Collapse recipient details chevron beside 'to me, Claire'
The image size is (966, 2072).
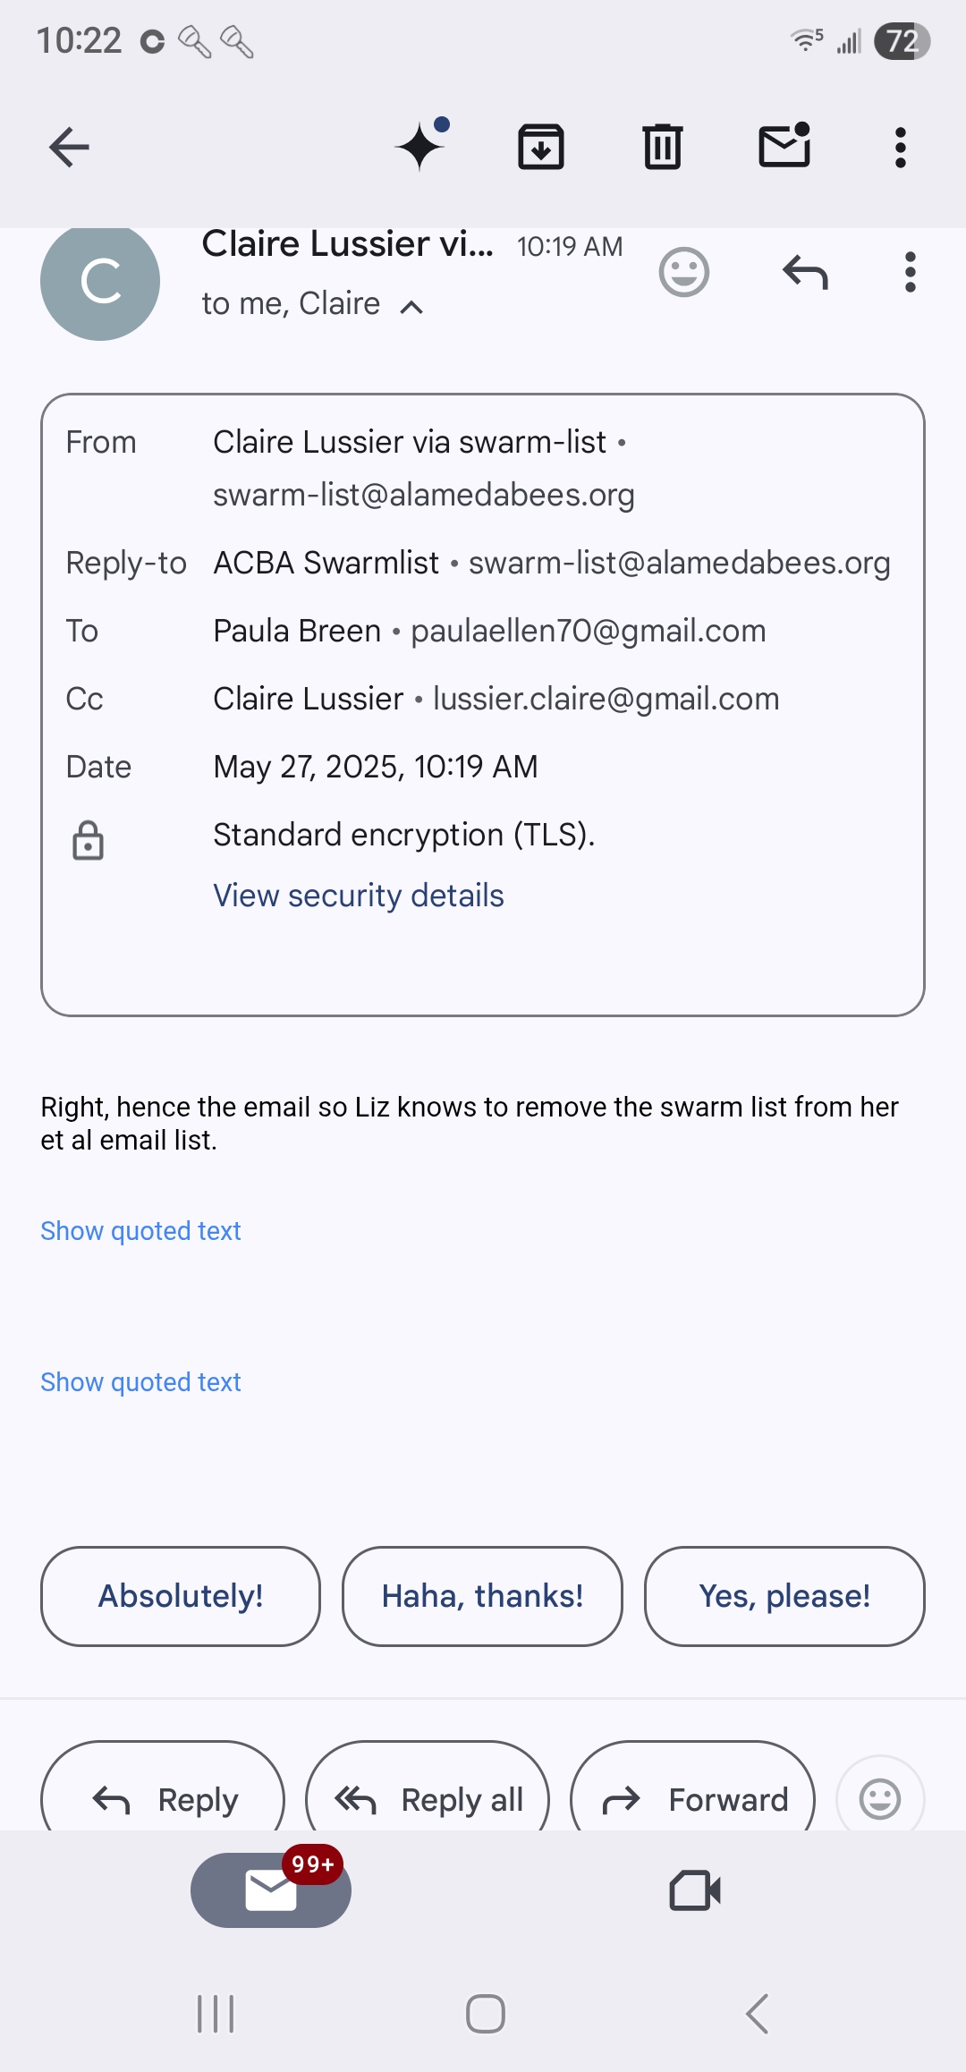tap(411, 307)
